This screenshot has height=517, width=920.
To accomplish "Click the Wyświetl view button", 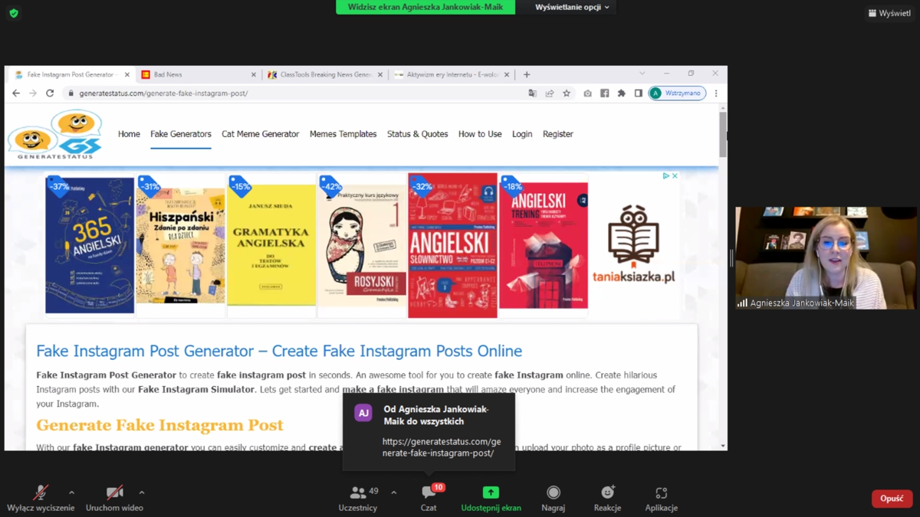I will tap(889, 13).
